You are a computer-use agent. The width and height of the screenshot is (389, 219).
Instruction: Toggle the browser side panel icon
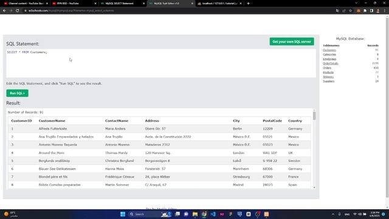pyautogui.click(x=371, y=11)
